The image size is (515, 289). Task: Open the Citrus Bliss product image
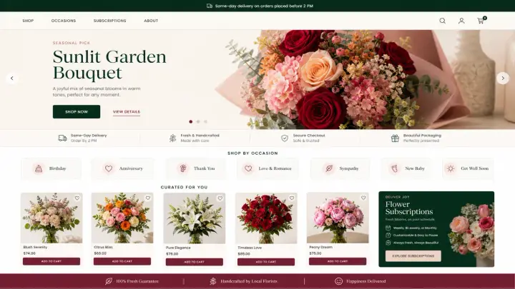tap(122, 218)
